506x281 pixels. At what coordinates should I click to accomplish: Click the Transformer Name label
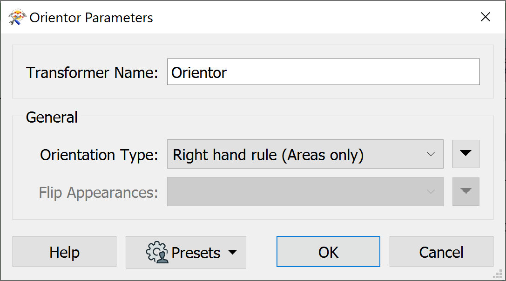click(x=92, y=72)
